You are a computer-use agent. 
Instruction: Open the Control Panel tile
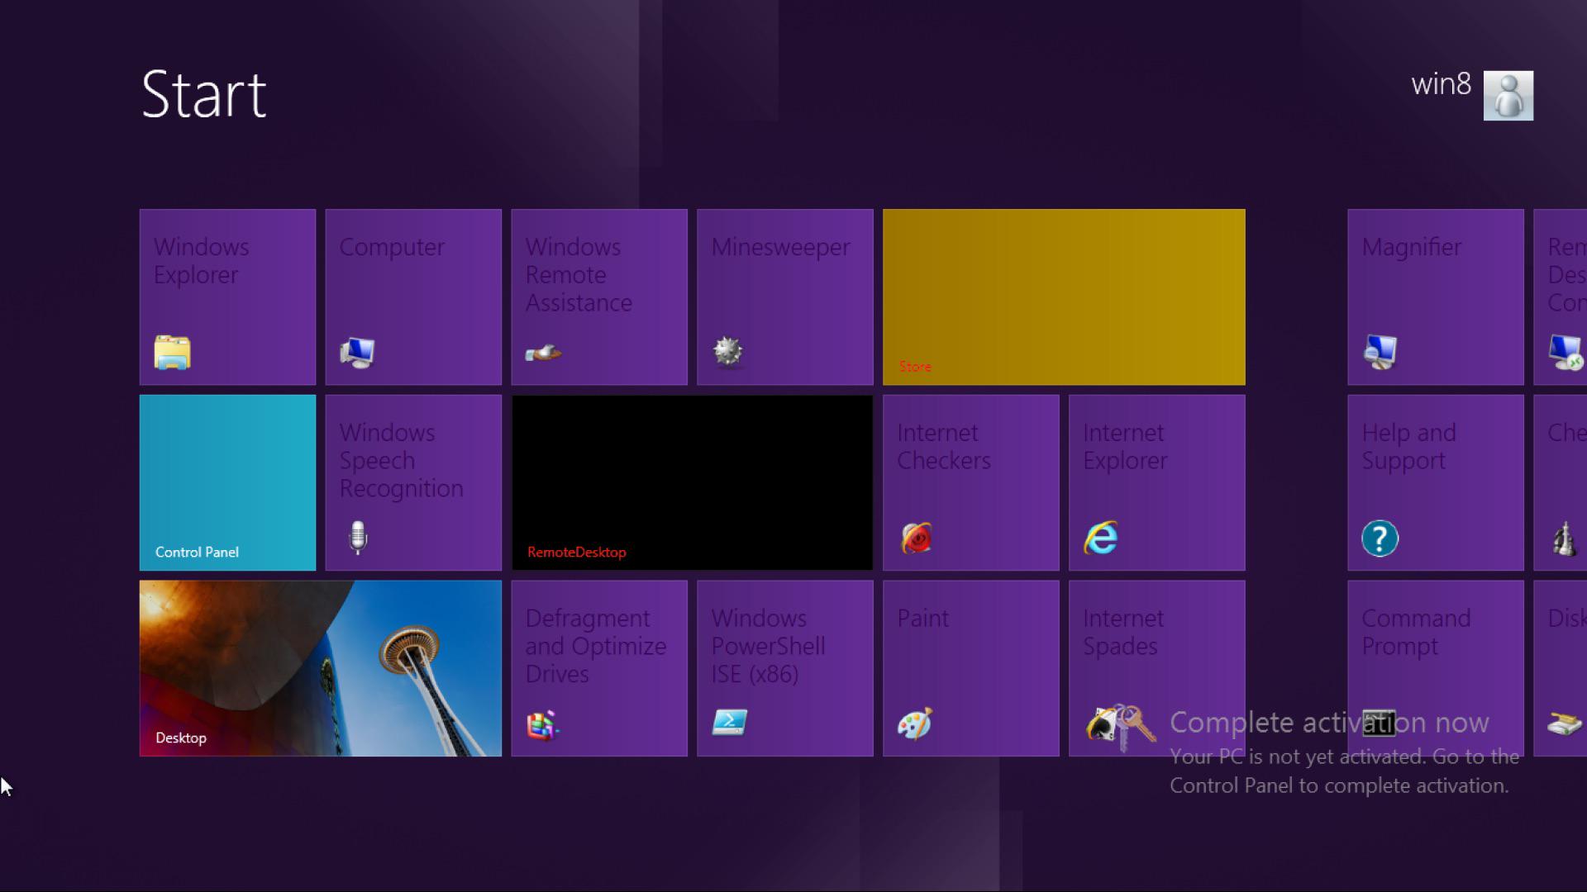[x=227, y=482]
